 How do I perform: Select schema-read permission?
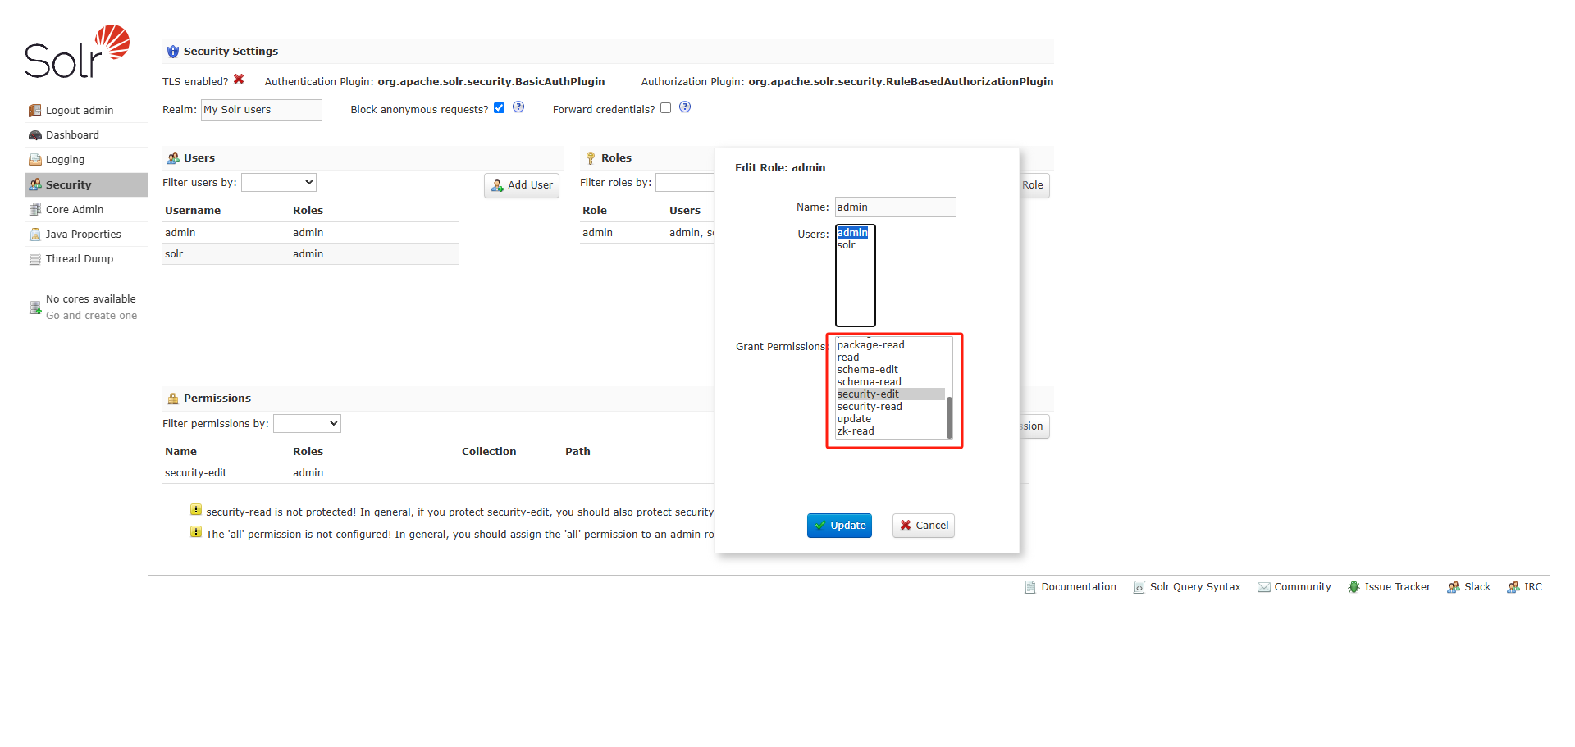click(890, 382)
